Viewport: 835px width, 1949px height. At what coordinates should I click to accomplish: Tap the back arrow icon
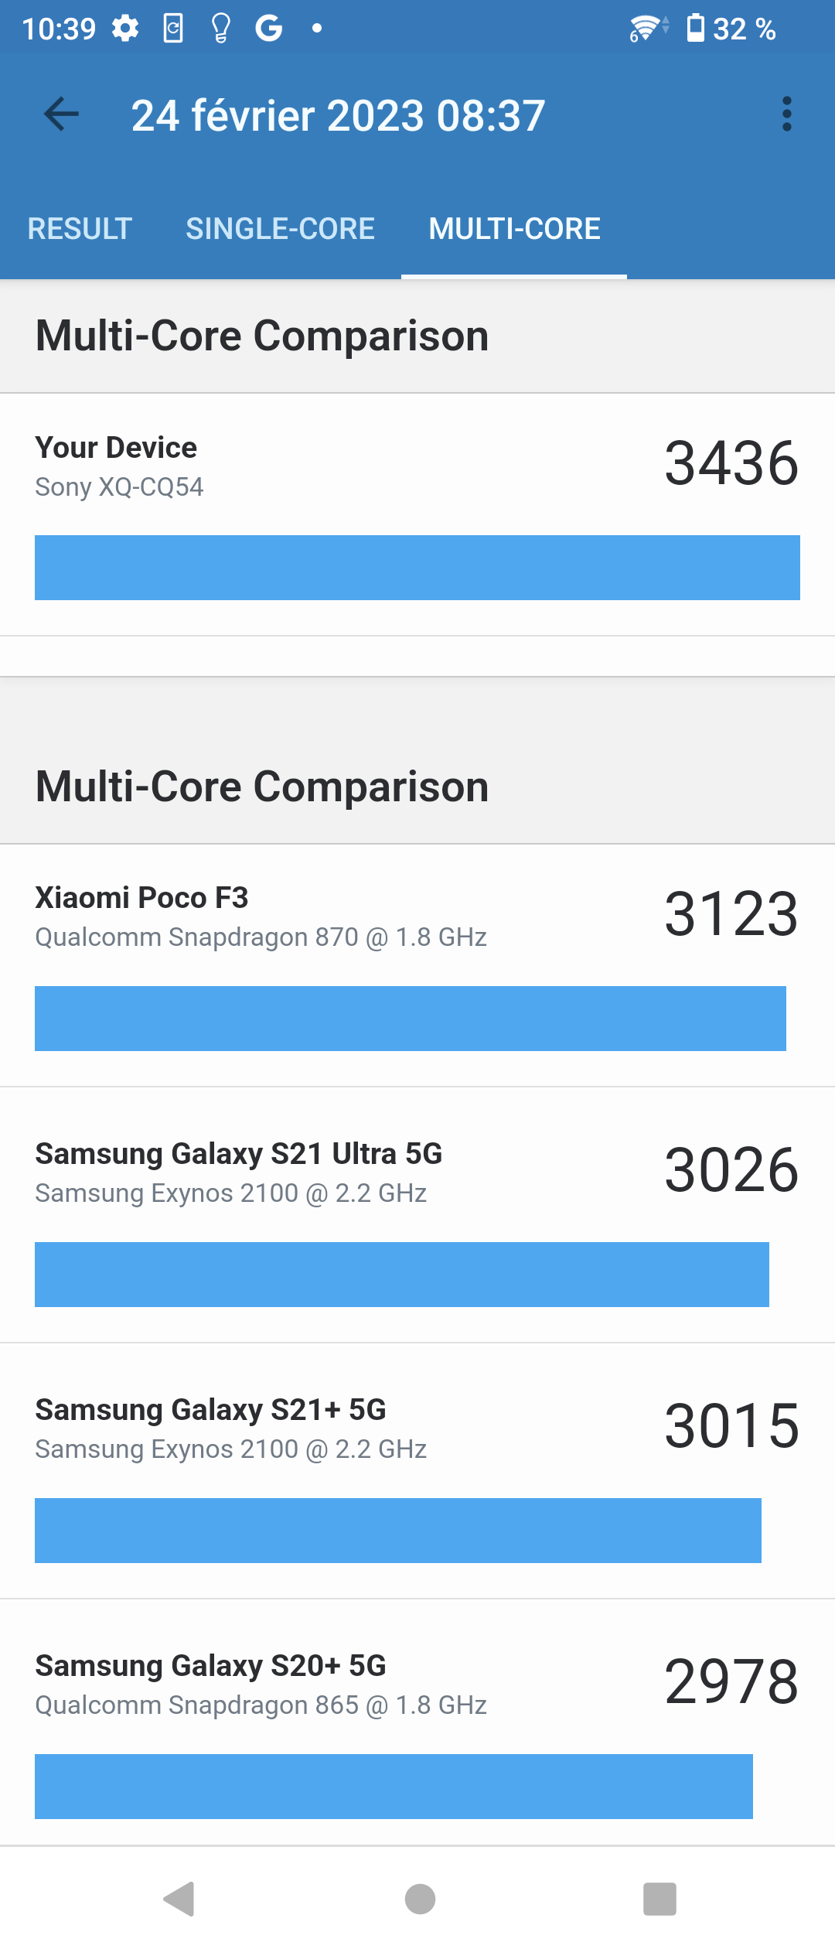tap(62, 114)
